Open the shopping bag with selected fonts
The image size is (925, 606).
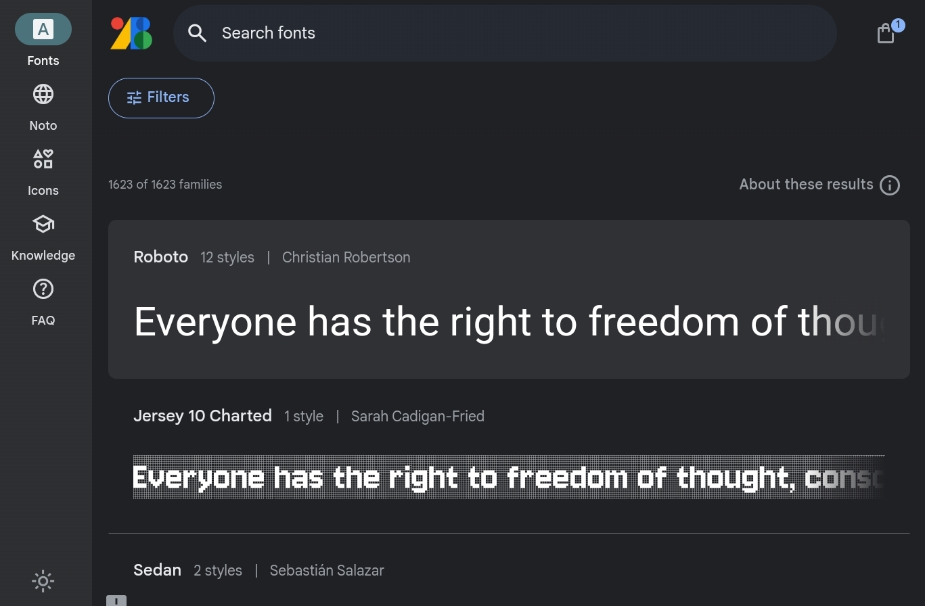[886, 33]
